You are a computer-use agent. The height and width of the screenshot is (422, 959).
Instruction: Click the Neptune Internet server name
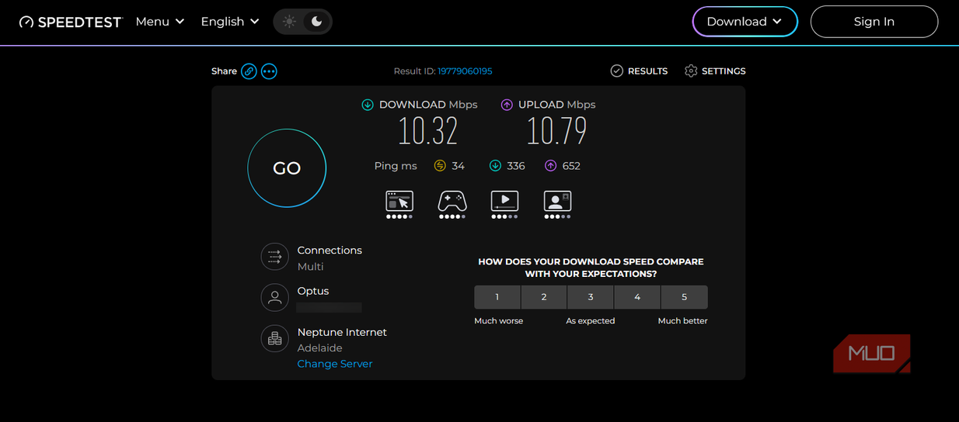342,332
